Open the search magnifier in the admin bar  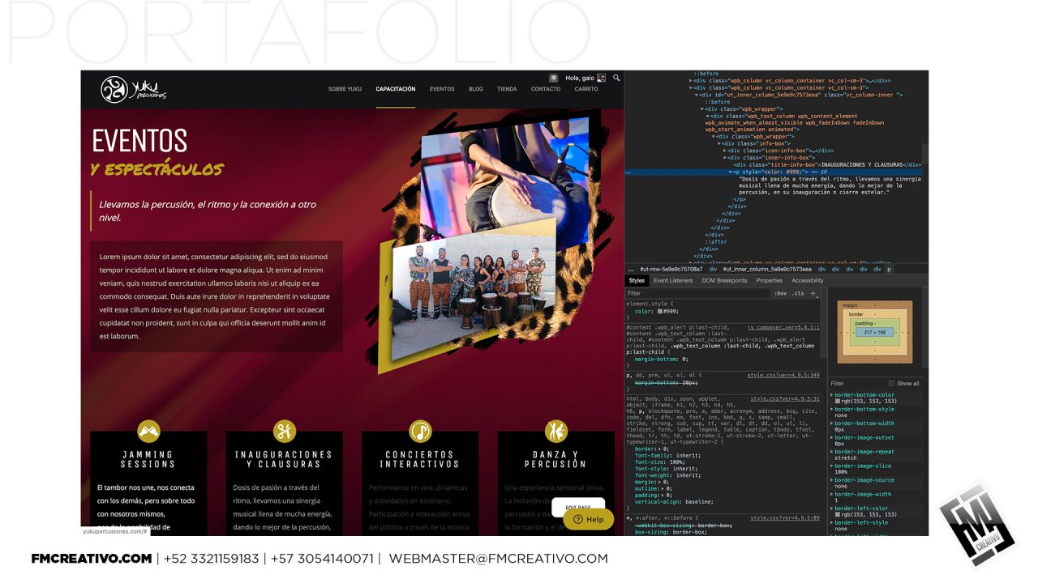coord(616,78)
